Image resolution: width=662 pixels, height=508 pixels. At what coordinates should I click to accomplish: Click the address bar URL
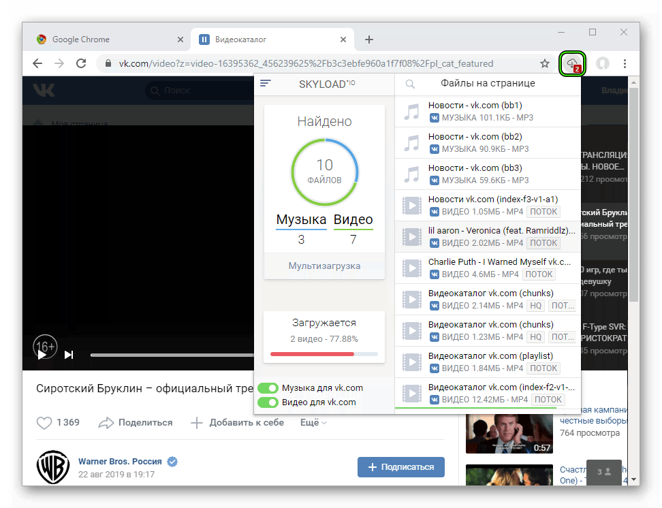[x=306, y=64]
